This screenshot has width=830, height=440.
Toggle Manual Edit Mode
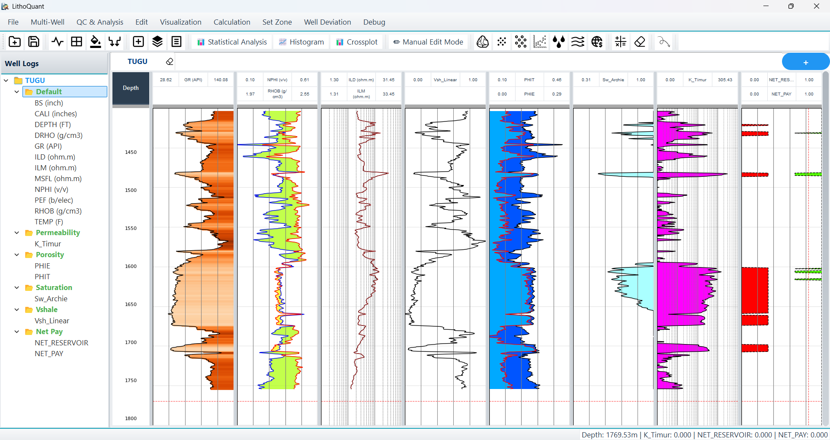click(428, 42)
